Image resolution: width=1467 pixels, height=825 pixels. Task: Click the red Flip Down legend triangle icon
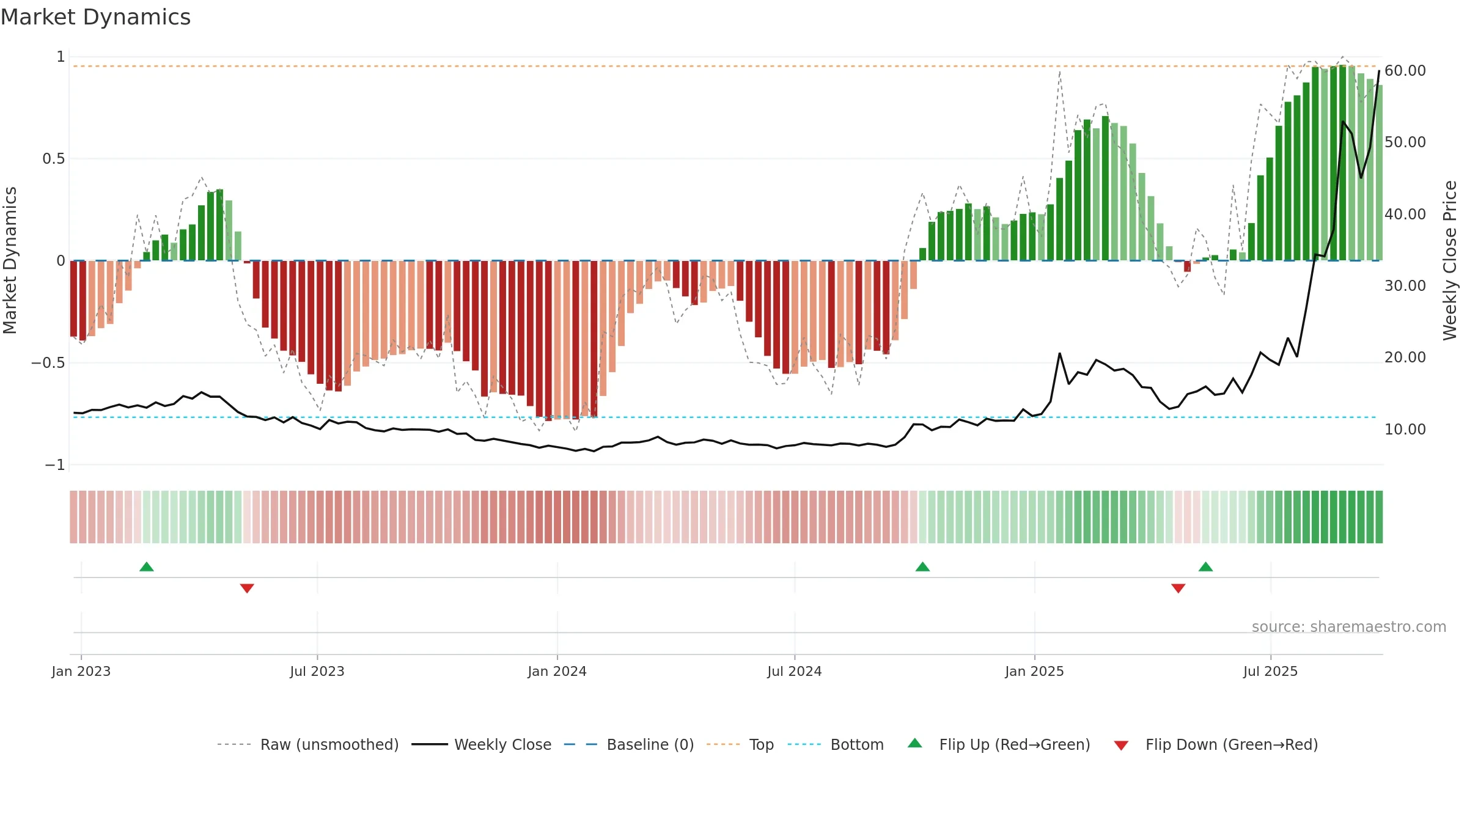1121,746
